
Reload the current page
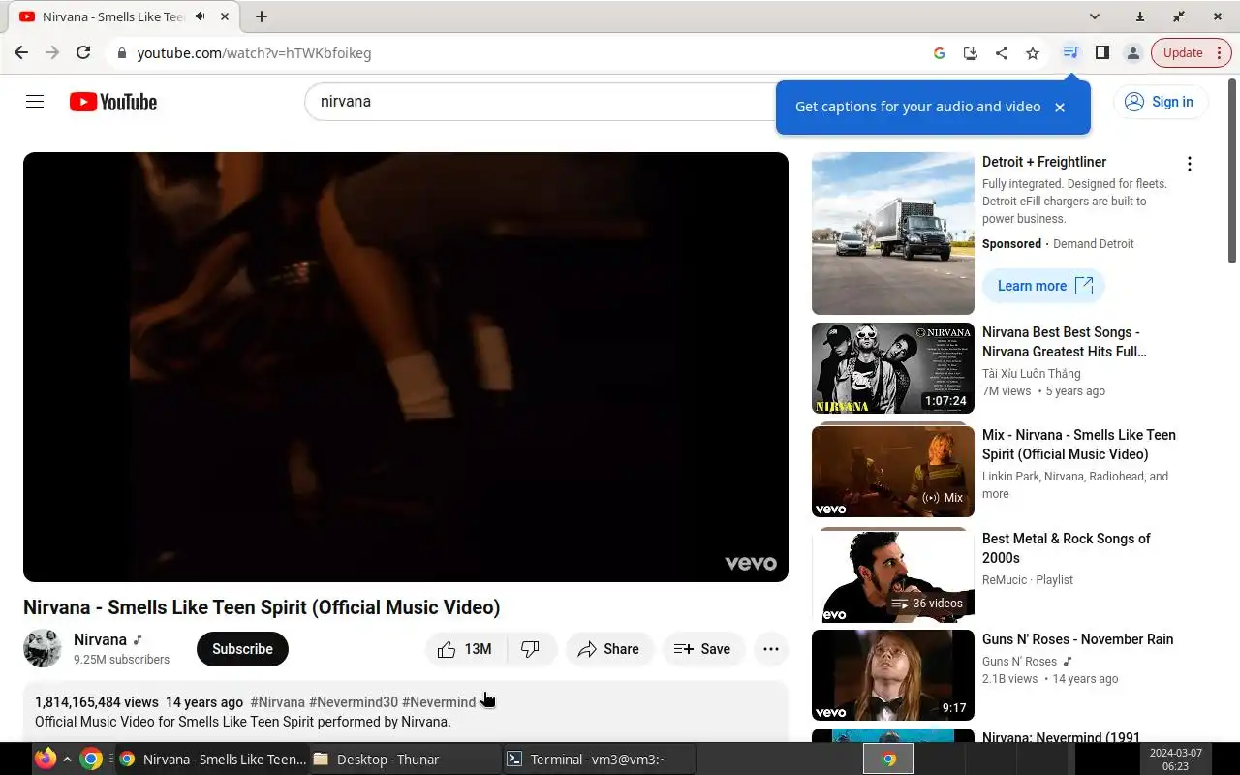pyautogui.click(x=83, y=53)
